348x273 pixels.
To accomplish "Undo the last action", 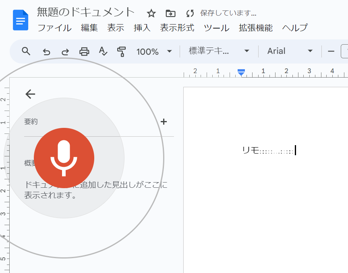I will (x=47, y=51).
